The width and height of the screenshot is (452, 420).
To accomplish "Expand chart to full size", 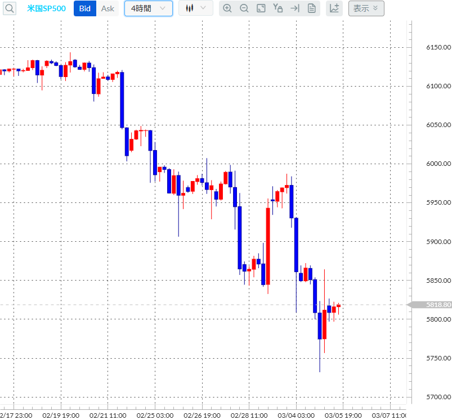I will coord(261,8).
